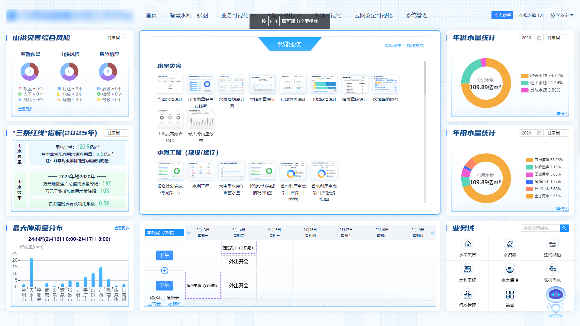Open the 江河湖泊 business domain icon
This screenshot has height=326, width=580.
(x=553, y=244)
